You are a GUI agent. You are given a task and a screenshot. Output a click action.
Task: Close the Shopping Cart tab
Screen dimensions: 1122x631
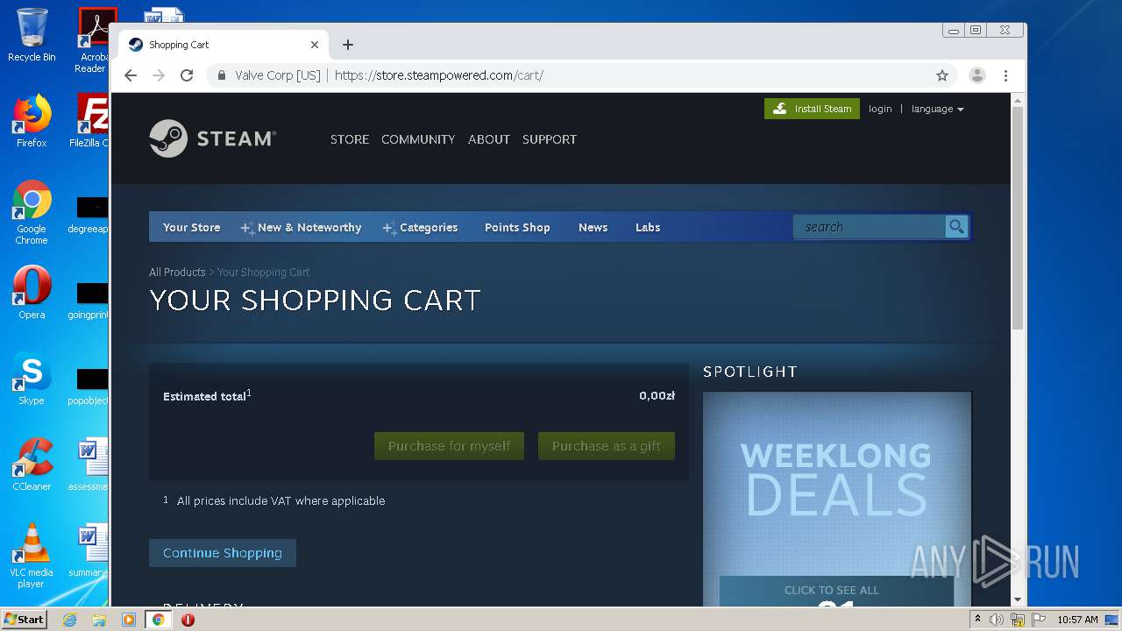(315, 45)
